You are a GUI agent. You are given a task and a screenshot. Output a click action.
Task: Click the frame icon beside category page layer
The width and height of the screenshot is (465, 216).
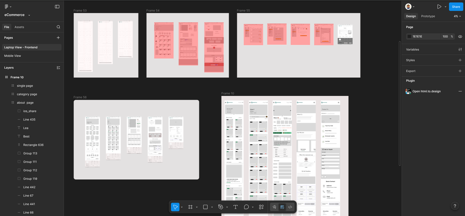coord(13,94)
